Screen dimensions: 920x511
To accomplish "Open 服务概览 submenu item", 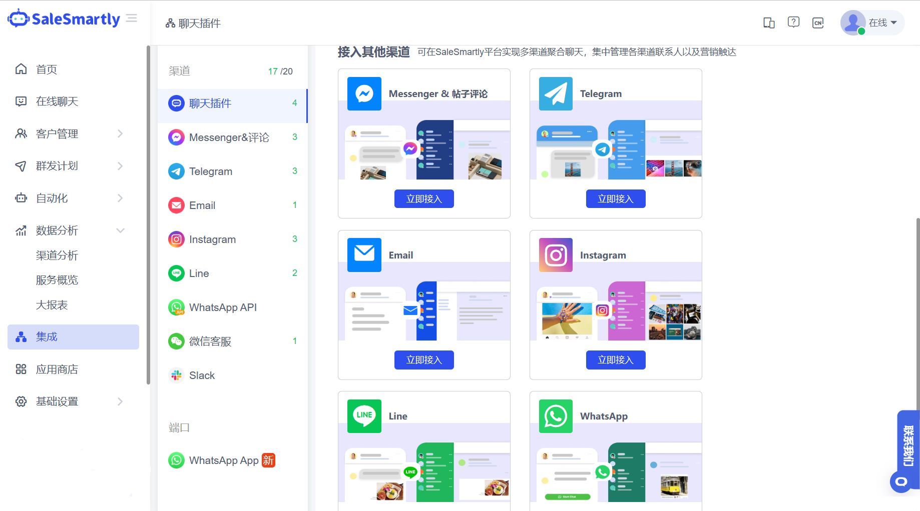I will pos(57,280).
